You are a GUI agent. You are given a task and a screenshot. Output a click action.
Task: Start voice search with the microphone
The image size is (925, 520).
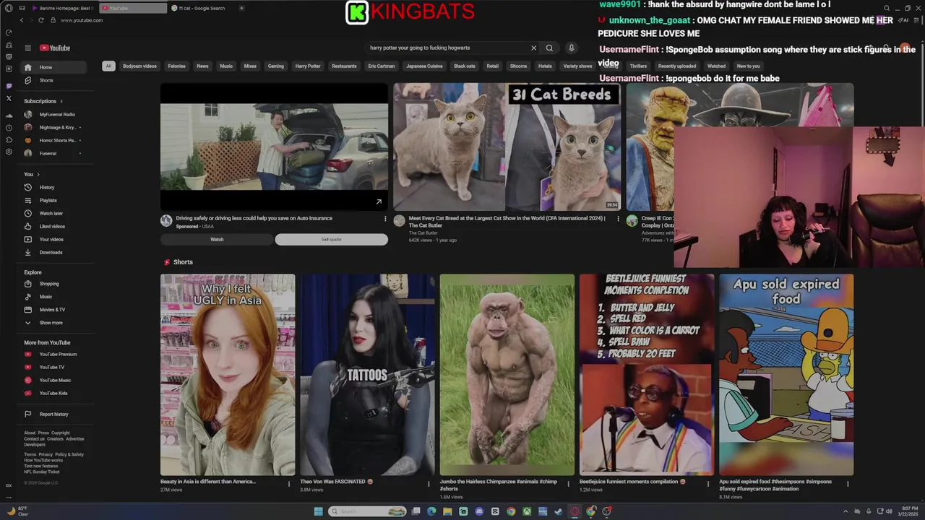pos(571,48)
